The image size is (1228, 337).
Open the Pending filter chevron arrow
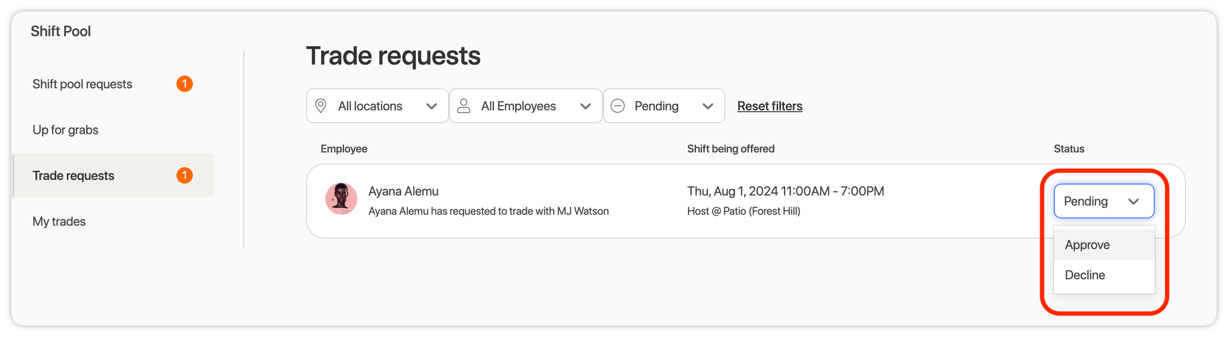click(x=708, y=106)
